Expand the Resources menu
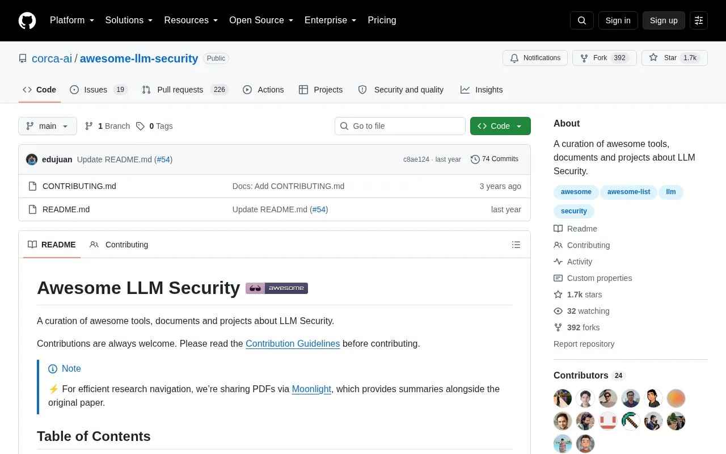The height and width of the screenshot is (454, 726). (191, 20)
